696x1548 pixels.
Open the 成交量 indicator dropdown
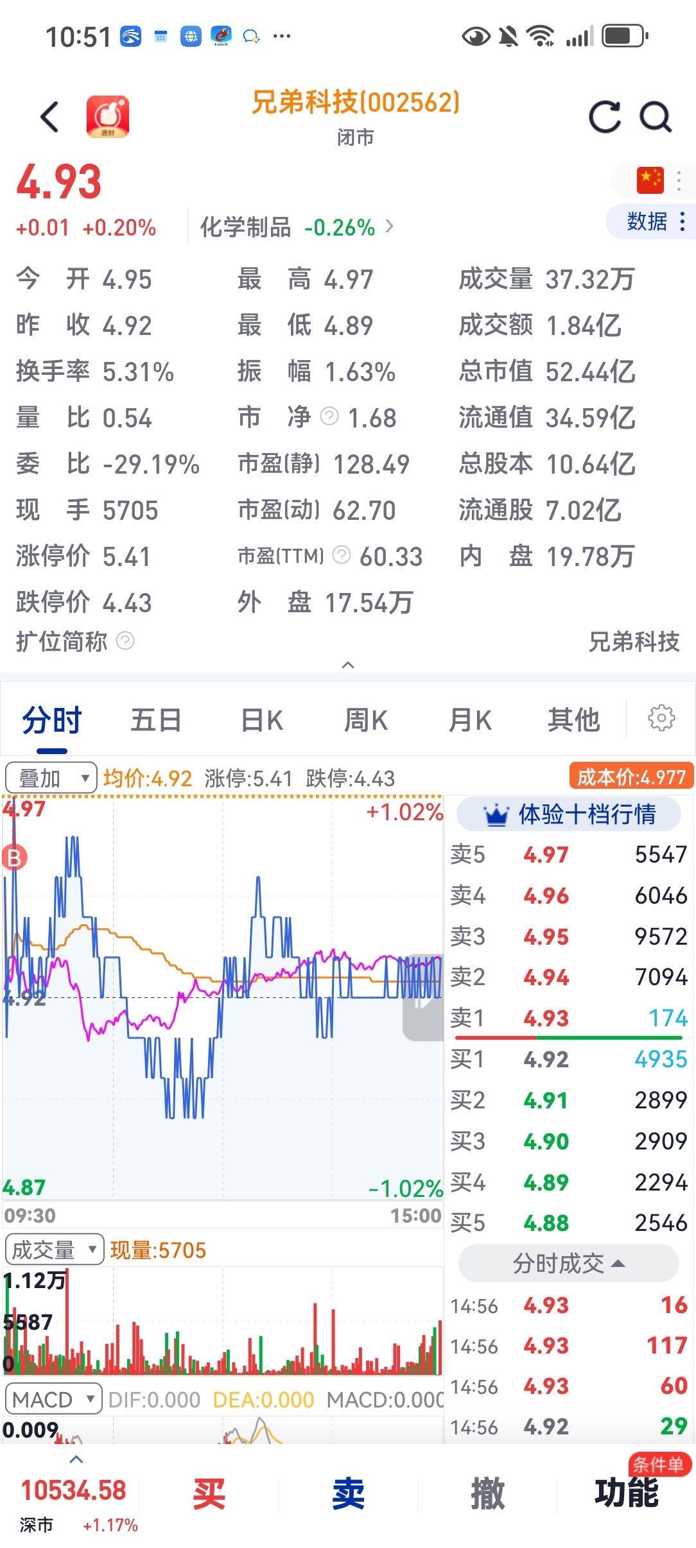coord(55,1249)
